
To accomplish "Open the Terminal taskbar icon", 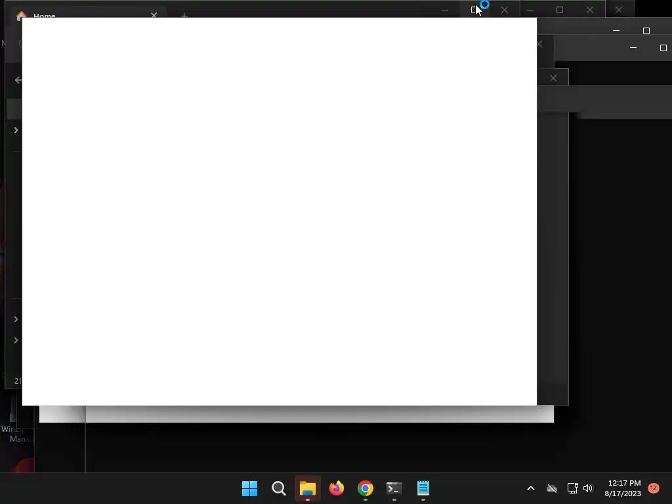I will (394, 488).
